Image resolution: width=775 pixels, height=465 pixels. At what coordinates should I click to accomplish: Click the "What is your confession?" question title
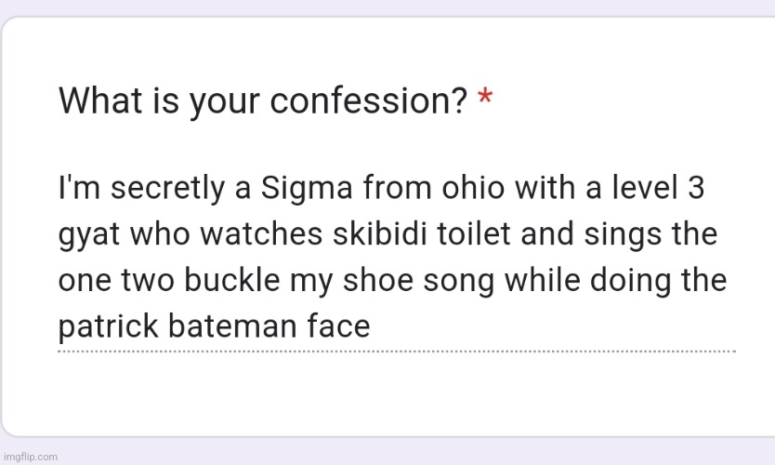pyautogui.click(x=263, y=101)
